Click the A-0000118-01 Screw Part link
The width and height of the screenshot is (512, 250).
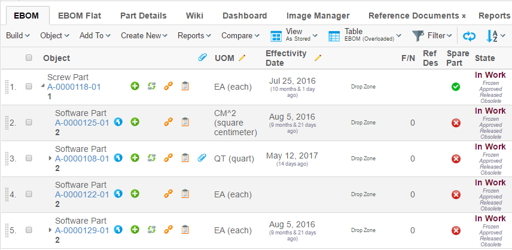74,87
